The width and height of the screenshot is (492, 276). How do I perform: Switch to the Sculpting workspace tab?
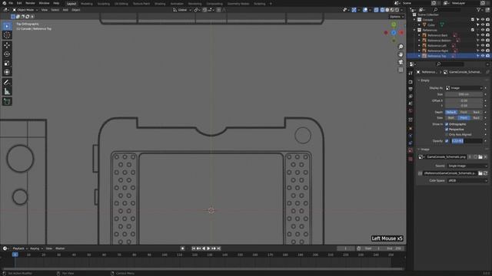click(104, 4)
